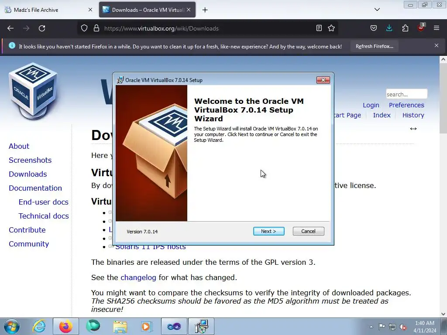447x335 pixels.
Task: Click the VirtualBox cube logo
Action: (33, 91)
